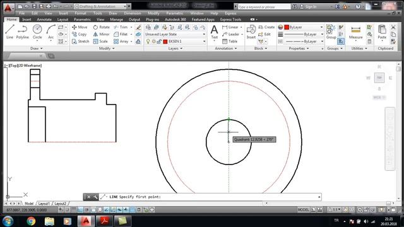Open the Dimension menu
This screenshot has width=404, height=227.
point(132,13)
